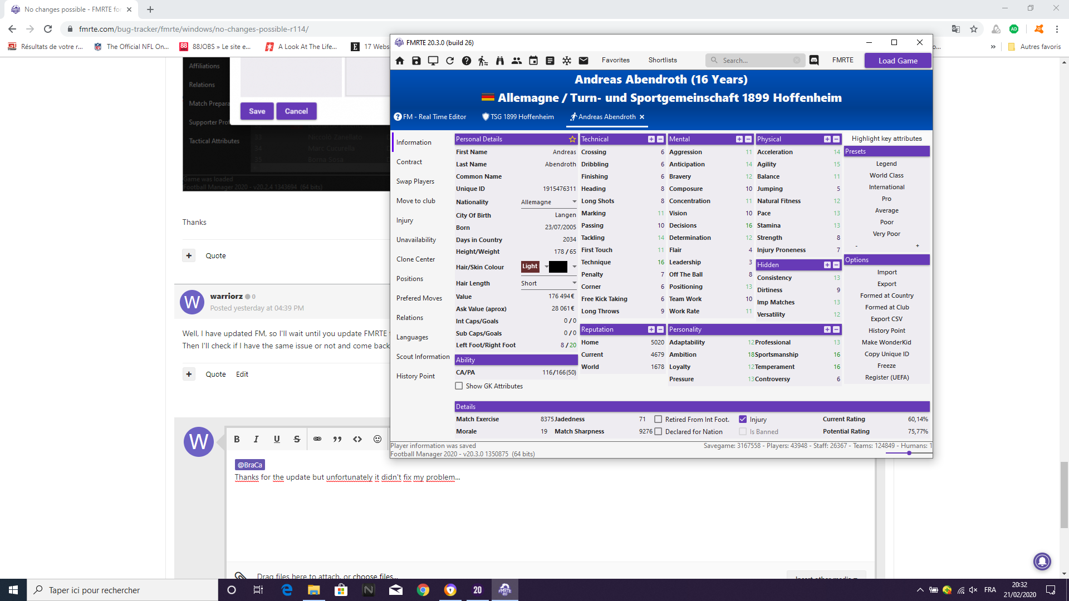Decrease Reputation values with minus button
The width and height of the screenshot is (1069, 601).
click(x=660, y=329)
